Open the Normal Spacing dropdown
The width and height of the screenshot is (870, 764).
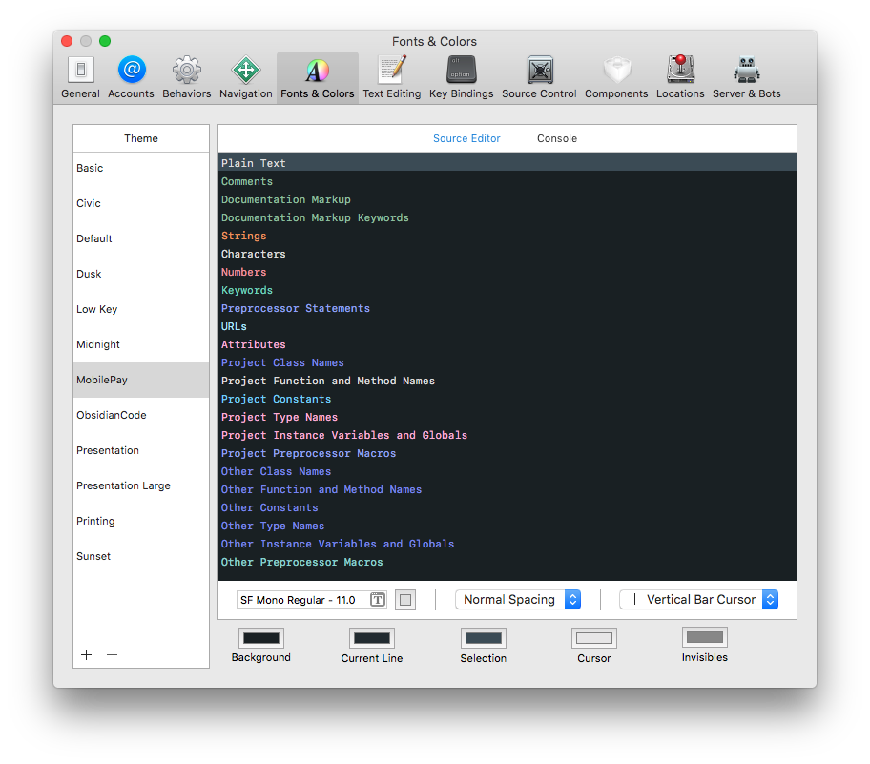518,600
